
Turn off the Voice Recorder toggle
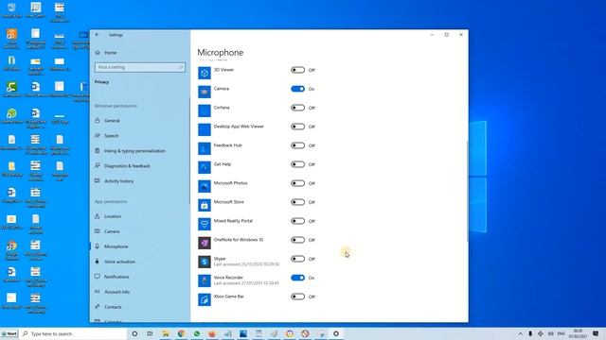(x=297, y=278)
